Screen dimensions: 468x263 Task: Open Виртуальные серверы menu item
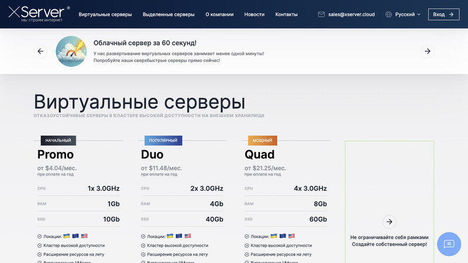105,14
